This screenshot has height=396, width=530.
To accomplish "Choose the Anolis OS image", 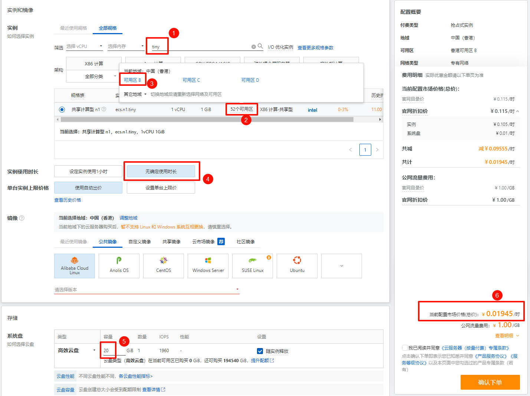I will pos(119,266).
